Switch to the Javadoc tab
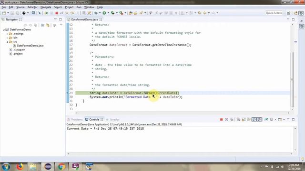The height and width of the screenshot is (171, 305). click(112, 119)
